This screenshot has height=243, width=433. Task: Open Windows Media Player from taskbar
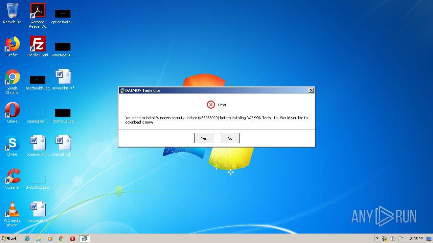click(x=50, y=239)
